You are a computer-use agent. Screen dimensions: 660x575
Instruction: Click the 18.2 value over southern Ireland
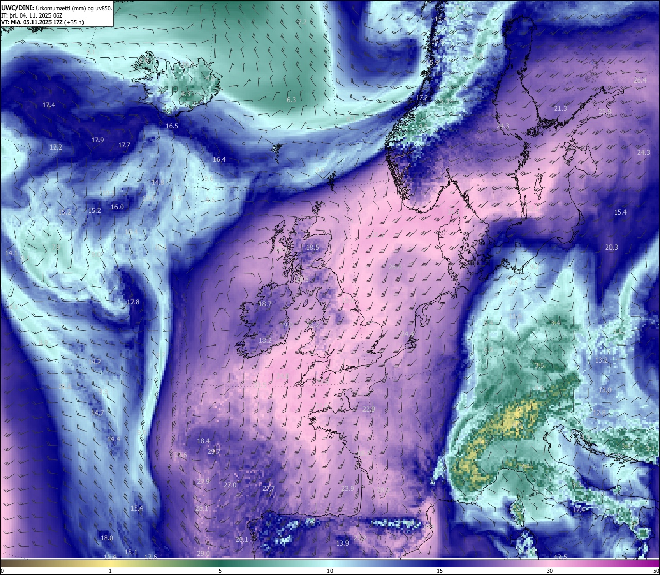(x=265, y=340)
